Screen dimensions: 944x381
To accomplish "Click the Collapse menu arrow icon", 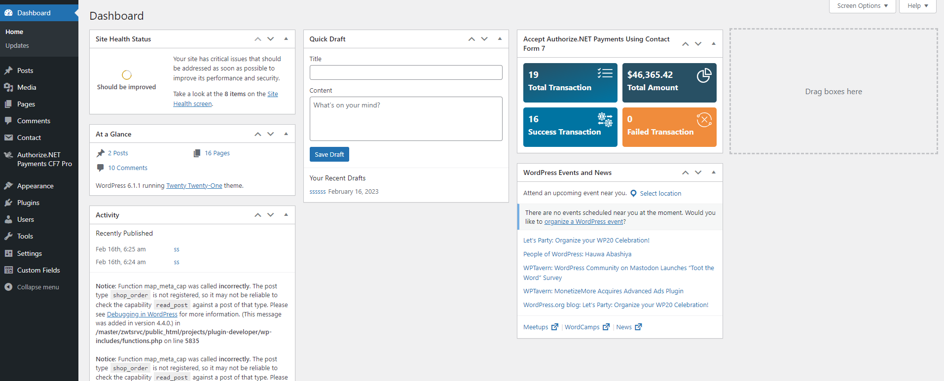I will click(8, 287).
